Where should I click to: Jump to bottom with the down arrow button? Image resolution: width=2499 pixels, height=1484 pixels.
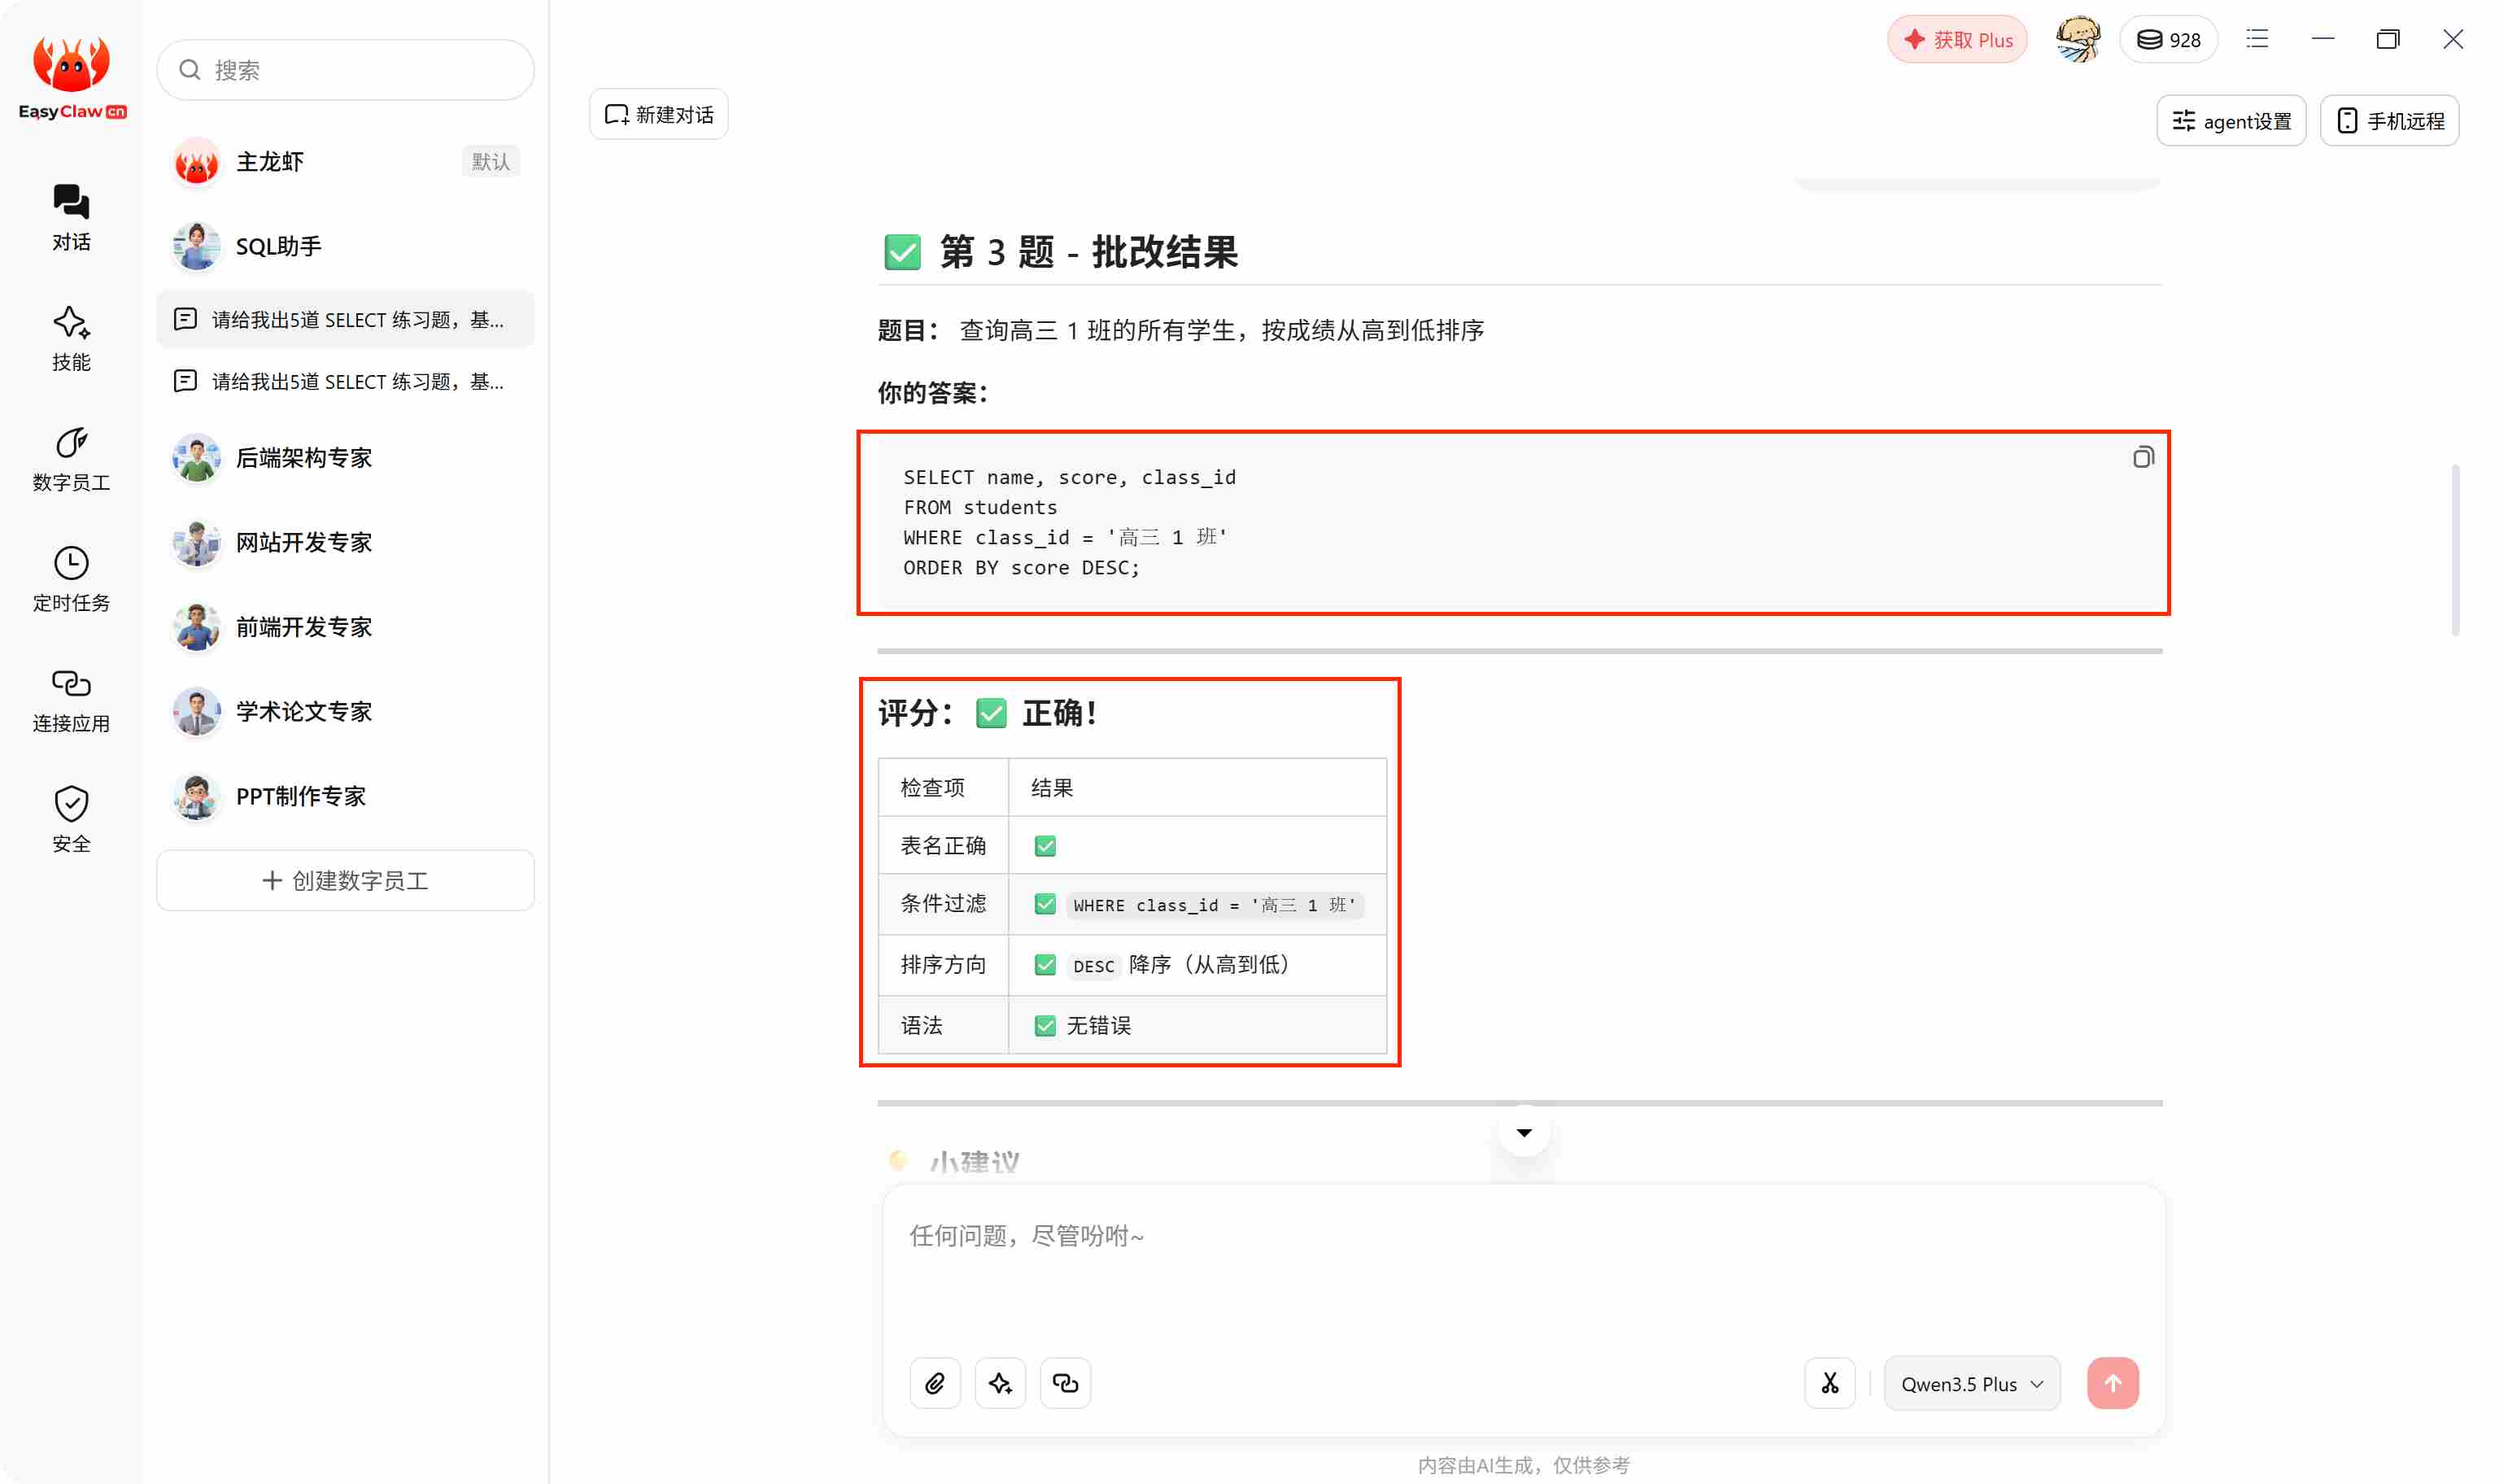1524,1132
